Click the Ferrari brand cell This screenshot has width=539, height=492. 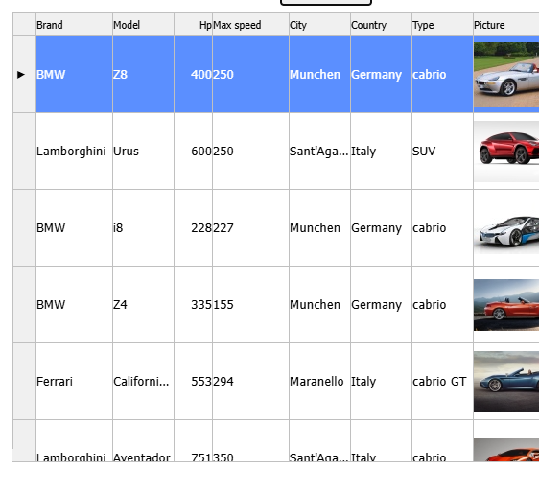coord(74,381)
